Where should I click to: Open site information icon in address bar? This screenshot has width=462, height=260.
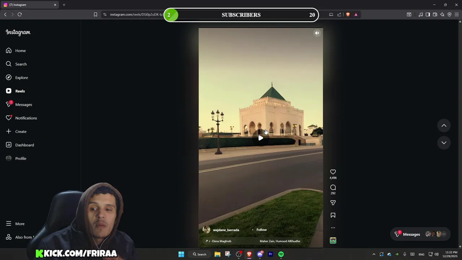click(x=105, y=14)
